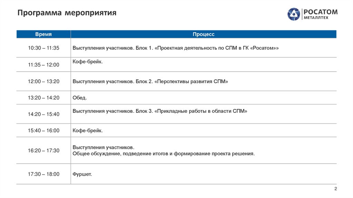Click the Общее обсуждение, подведение итогов line

coord(163,154)
